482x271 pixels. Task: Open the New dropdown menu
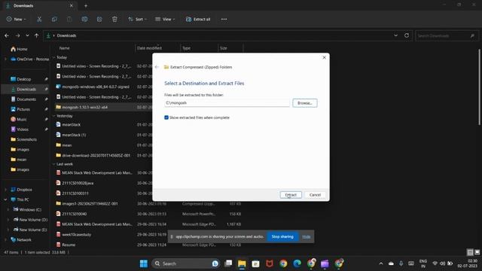(16, 19)
